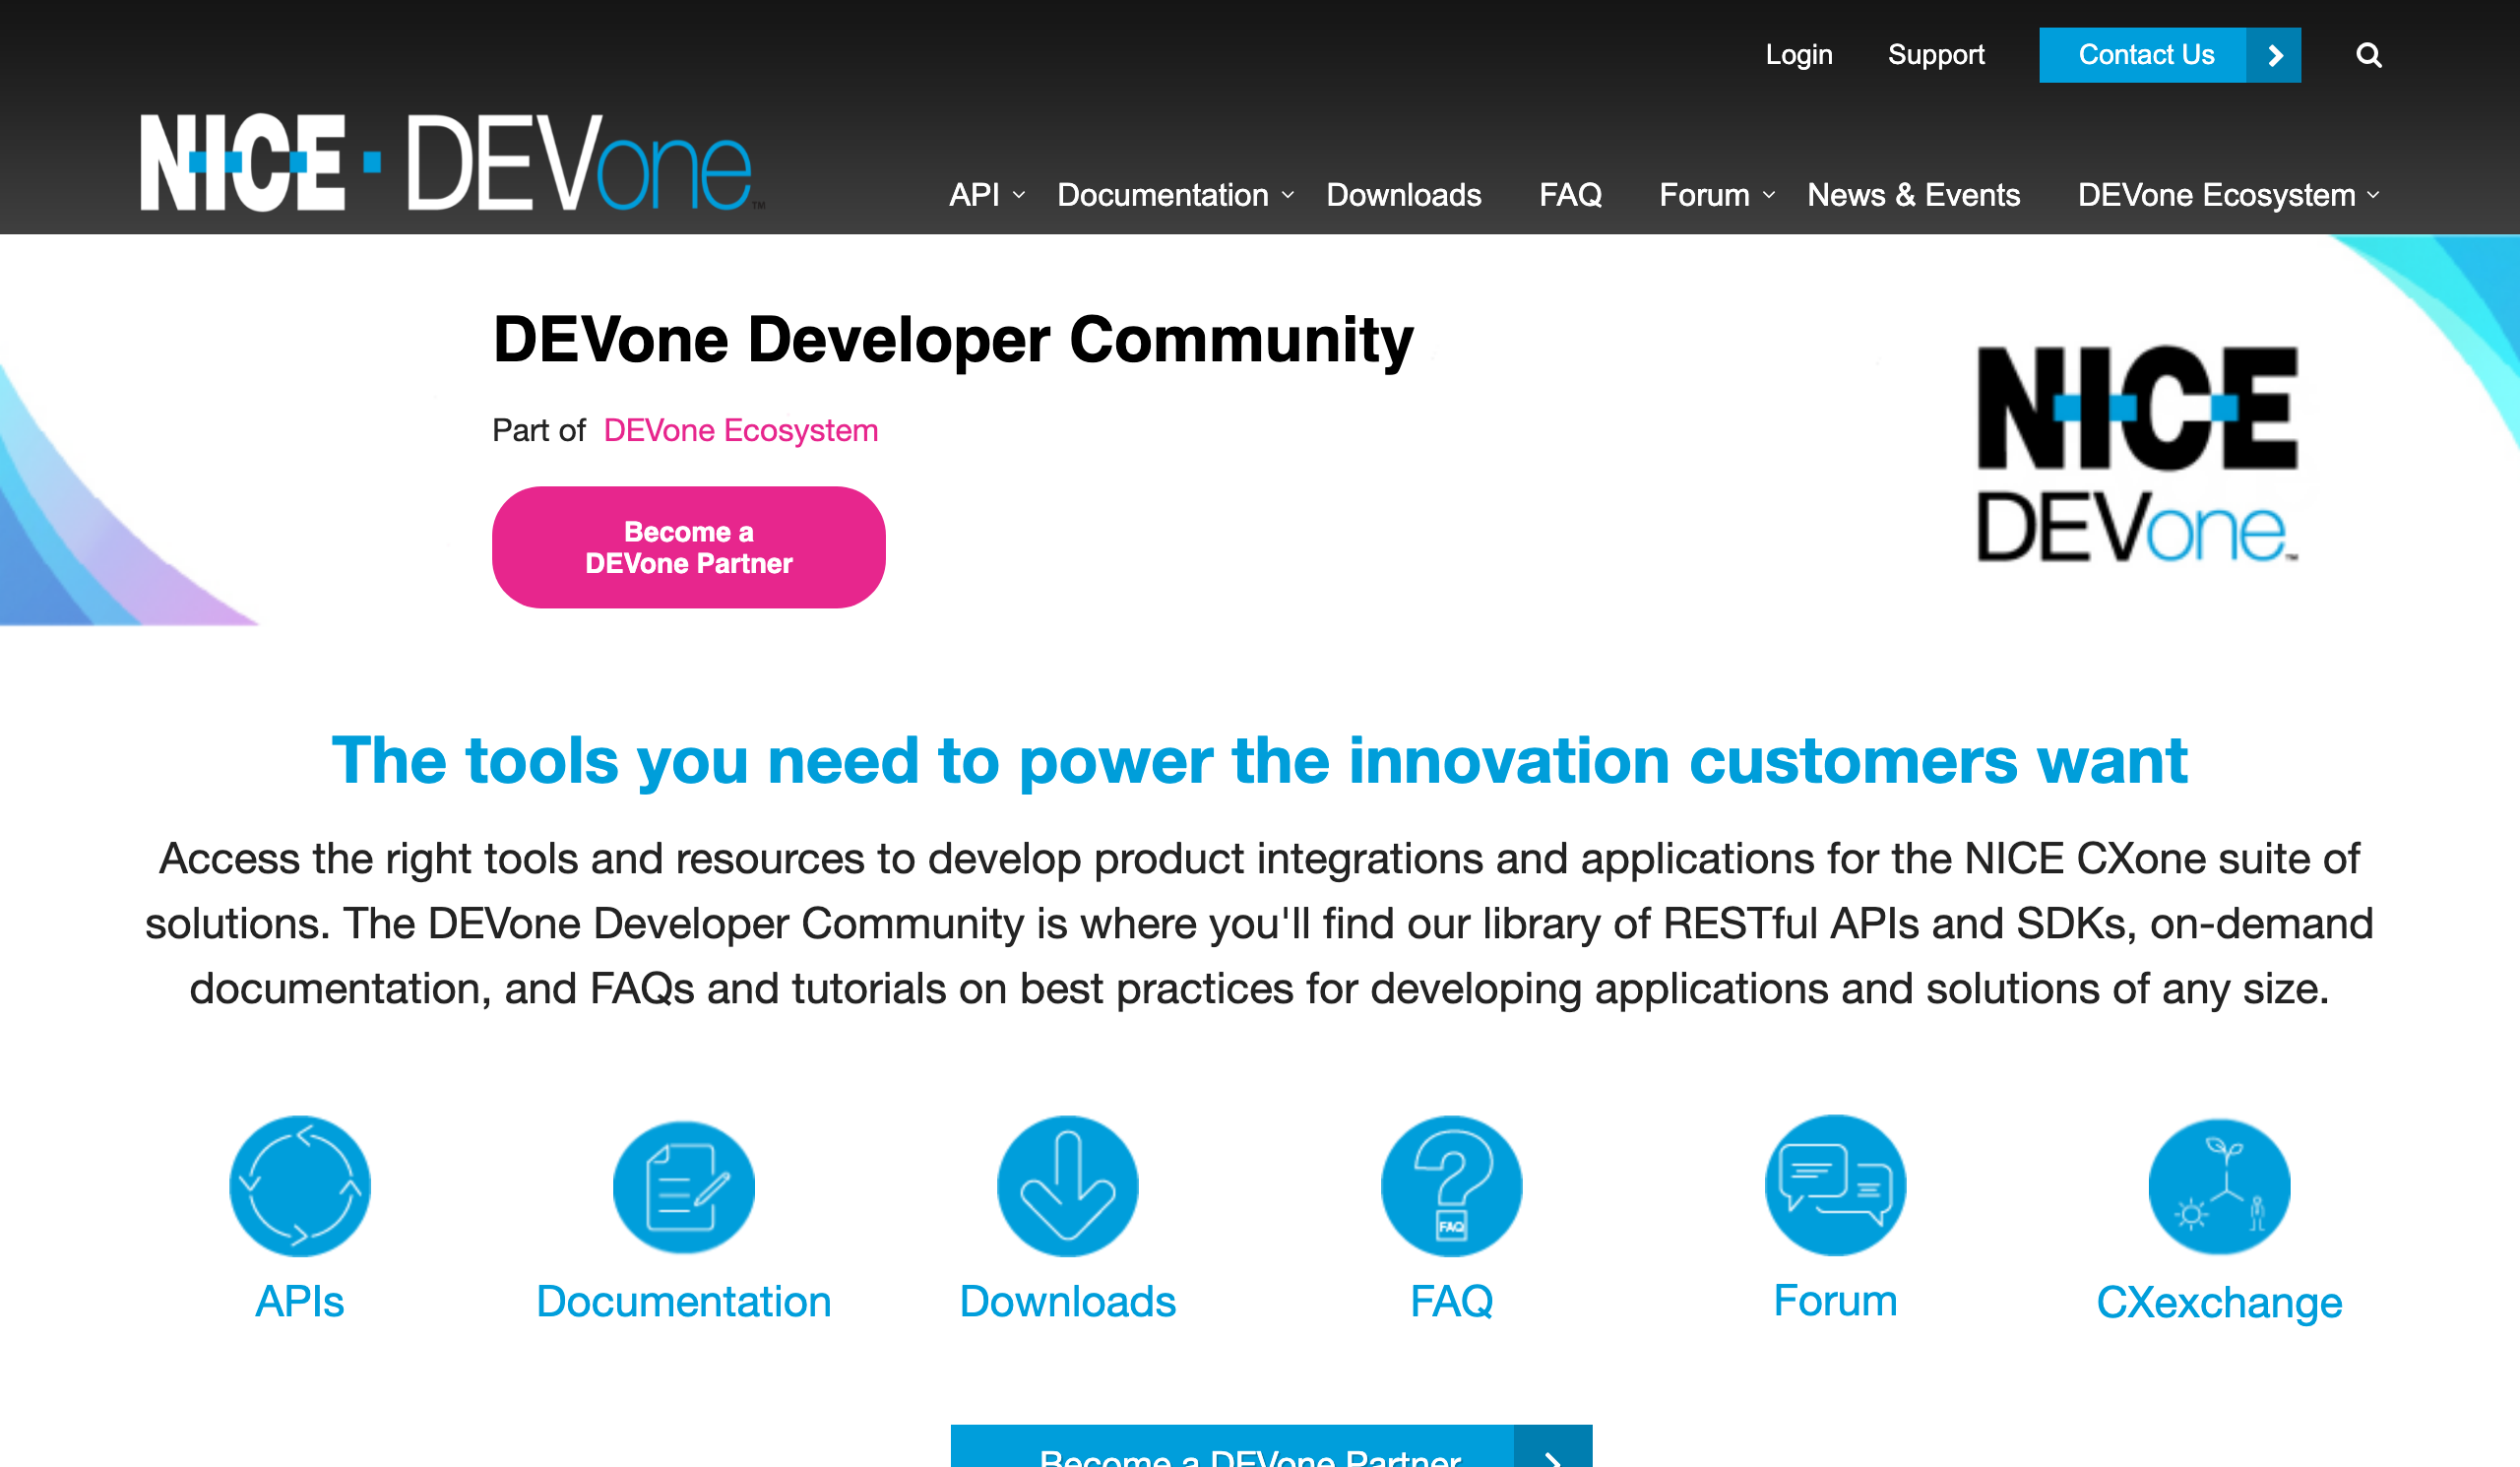The width and height of the screenshot is (2520, 1467).
Task: Expand the API menu chevron
Action: tap(1019, 195)
